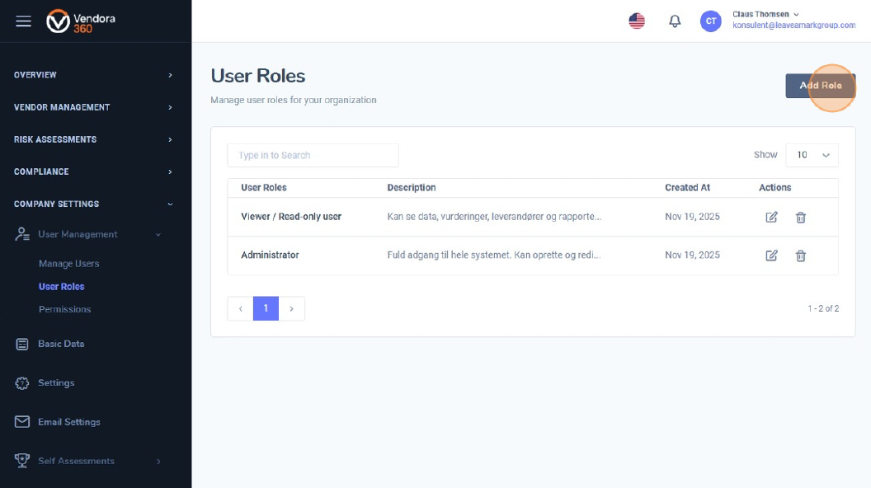
Task: Click the CT user avatar
Action: click(710, 21)
